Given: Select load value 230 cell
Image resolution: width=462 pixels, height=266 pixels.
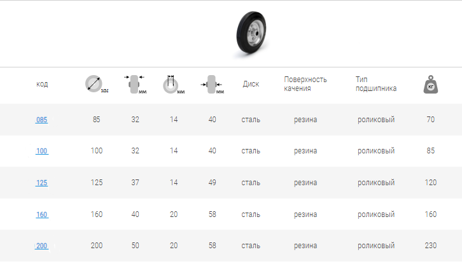Looking at the screenshot, I should pyautogui.click(x=431, y=246).
